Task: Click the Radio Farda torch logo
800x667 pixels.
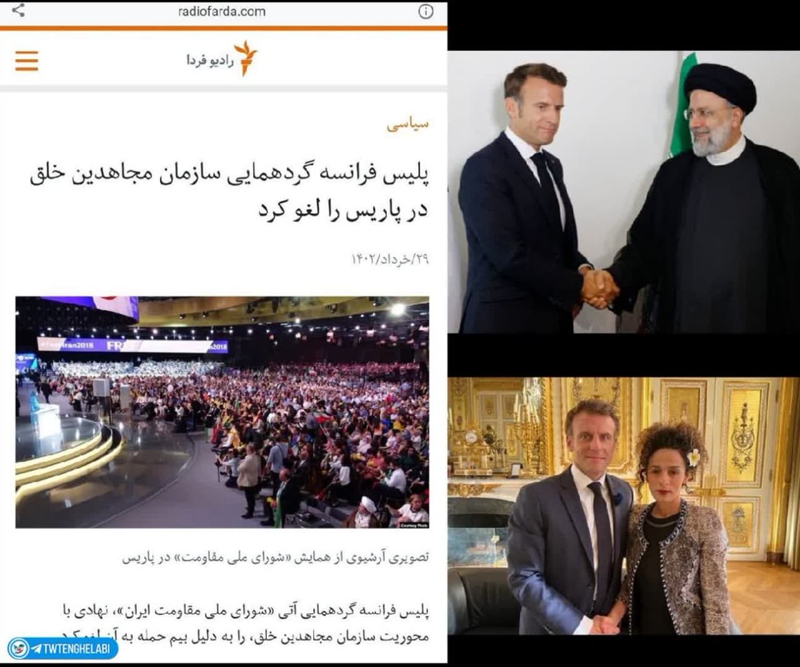Action: (246, 59)
